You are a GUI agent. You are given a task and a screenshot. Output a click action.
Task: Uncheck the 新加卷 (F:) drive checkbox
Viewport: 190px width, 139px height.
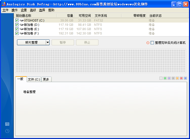(17, 33)
